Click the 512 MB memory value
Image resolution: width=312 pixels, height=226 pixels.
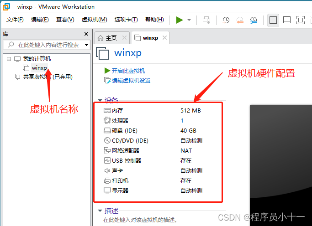pyautogui.click(x=190, y=111)
